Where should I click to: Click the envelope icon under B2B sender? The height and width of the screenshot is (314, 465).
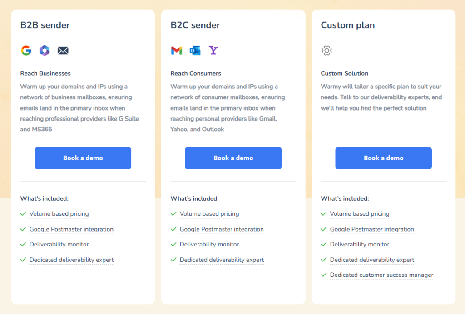(x=63, y=51)
